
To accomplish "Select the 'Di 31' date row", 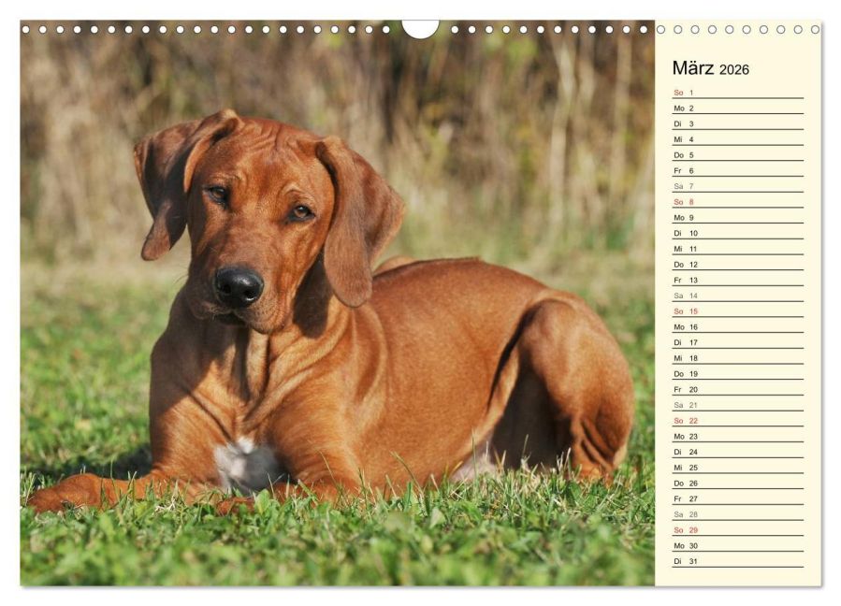I will tap(737, 560).
